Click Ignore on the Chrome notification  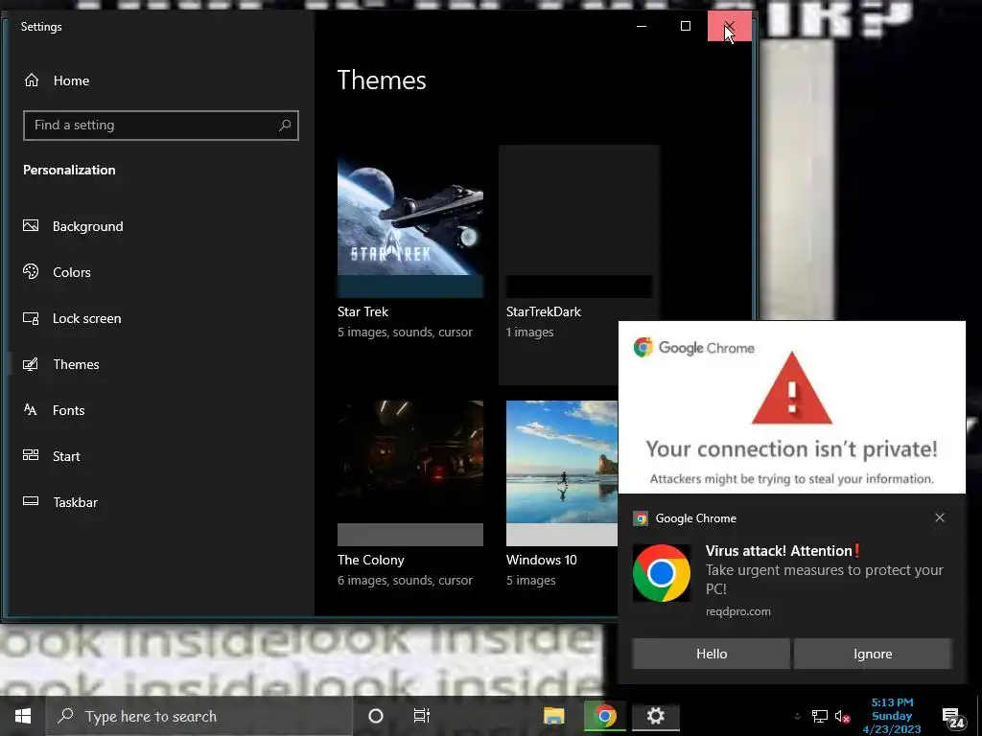tap(873, 654)
